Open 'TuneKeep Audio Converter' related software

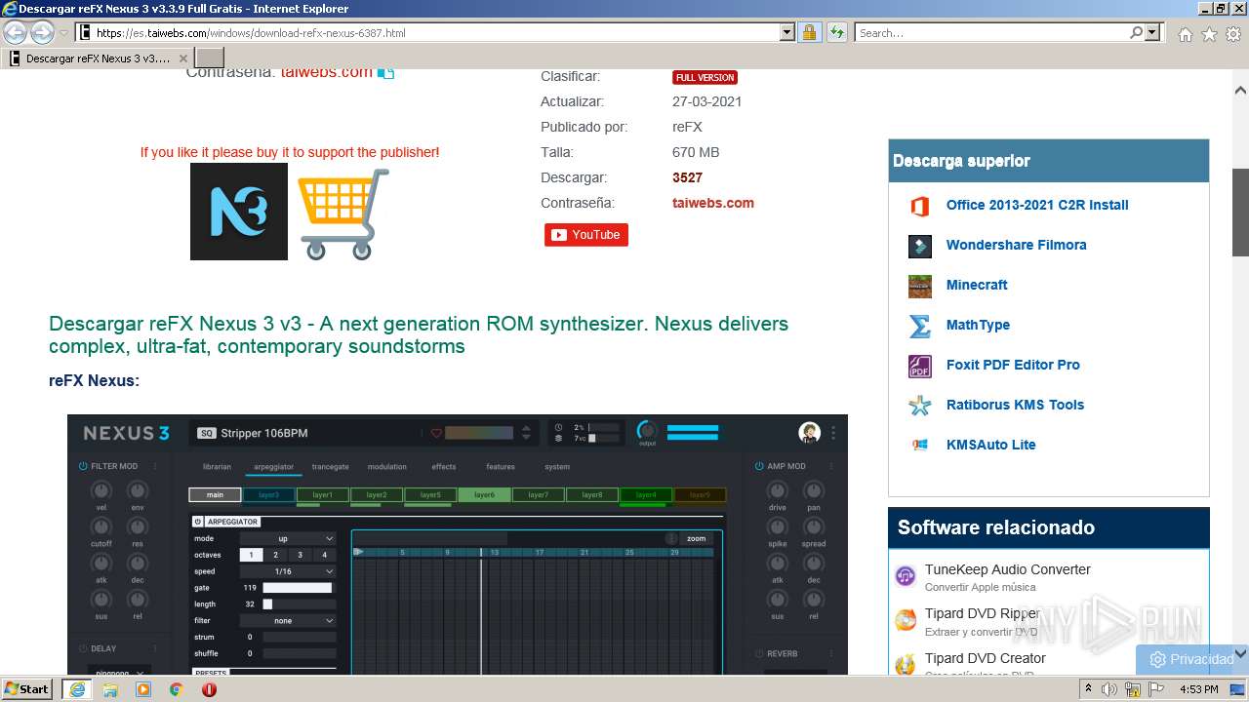point(1007,569)
